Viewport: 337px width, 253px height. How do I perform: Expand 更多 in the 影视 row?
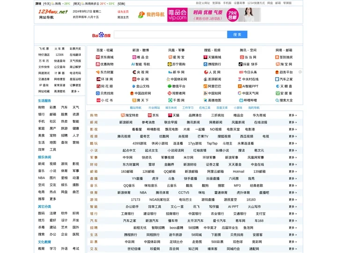tap(293, 129)
